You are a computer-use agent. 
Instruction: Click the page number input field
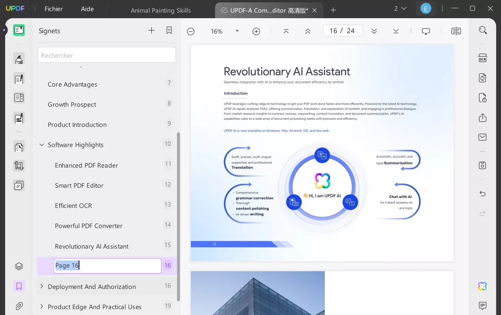343,31
